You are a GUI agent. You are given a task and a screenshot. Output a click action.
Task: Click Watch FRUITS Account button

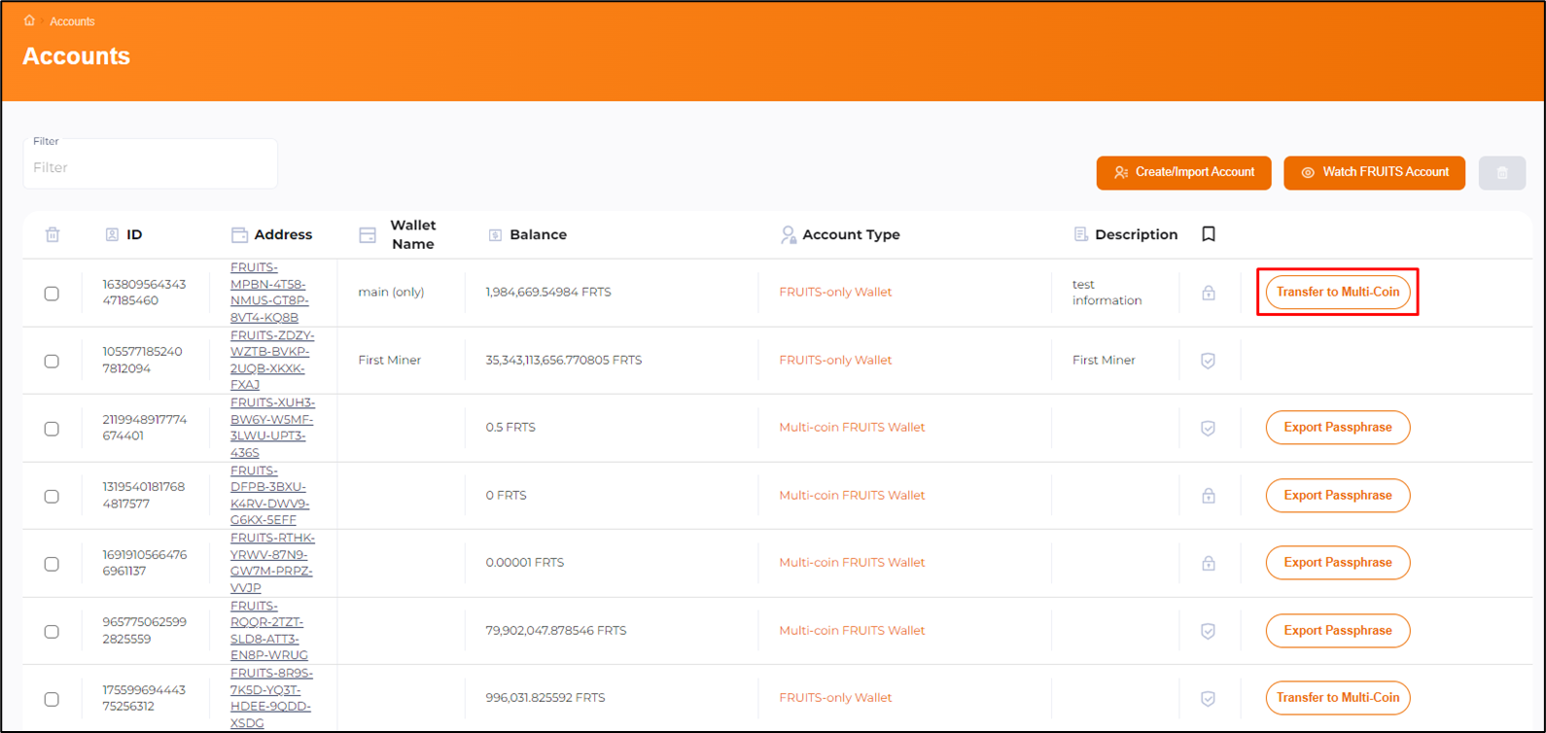(1374, 172)
